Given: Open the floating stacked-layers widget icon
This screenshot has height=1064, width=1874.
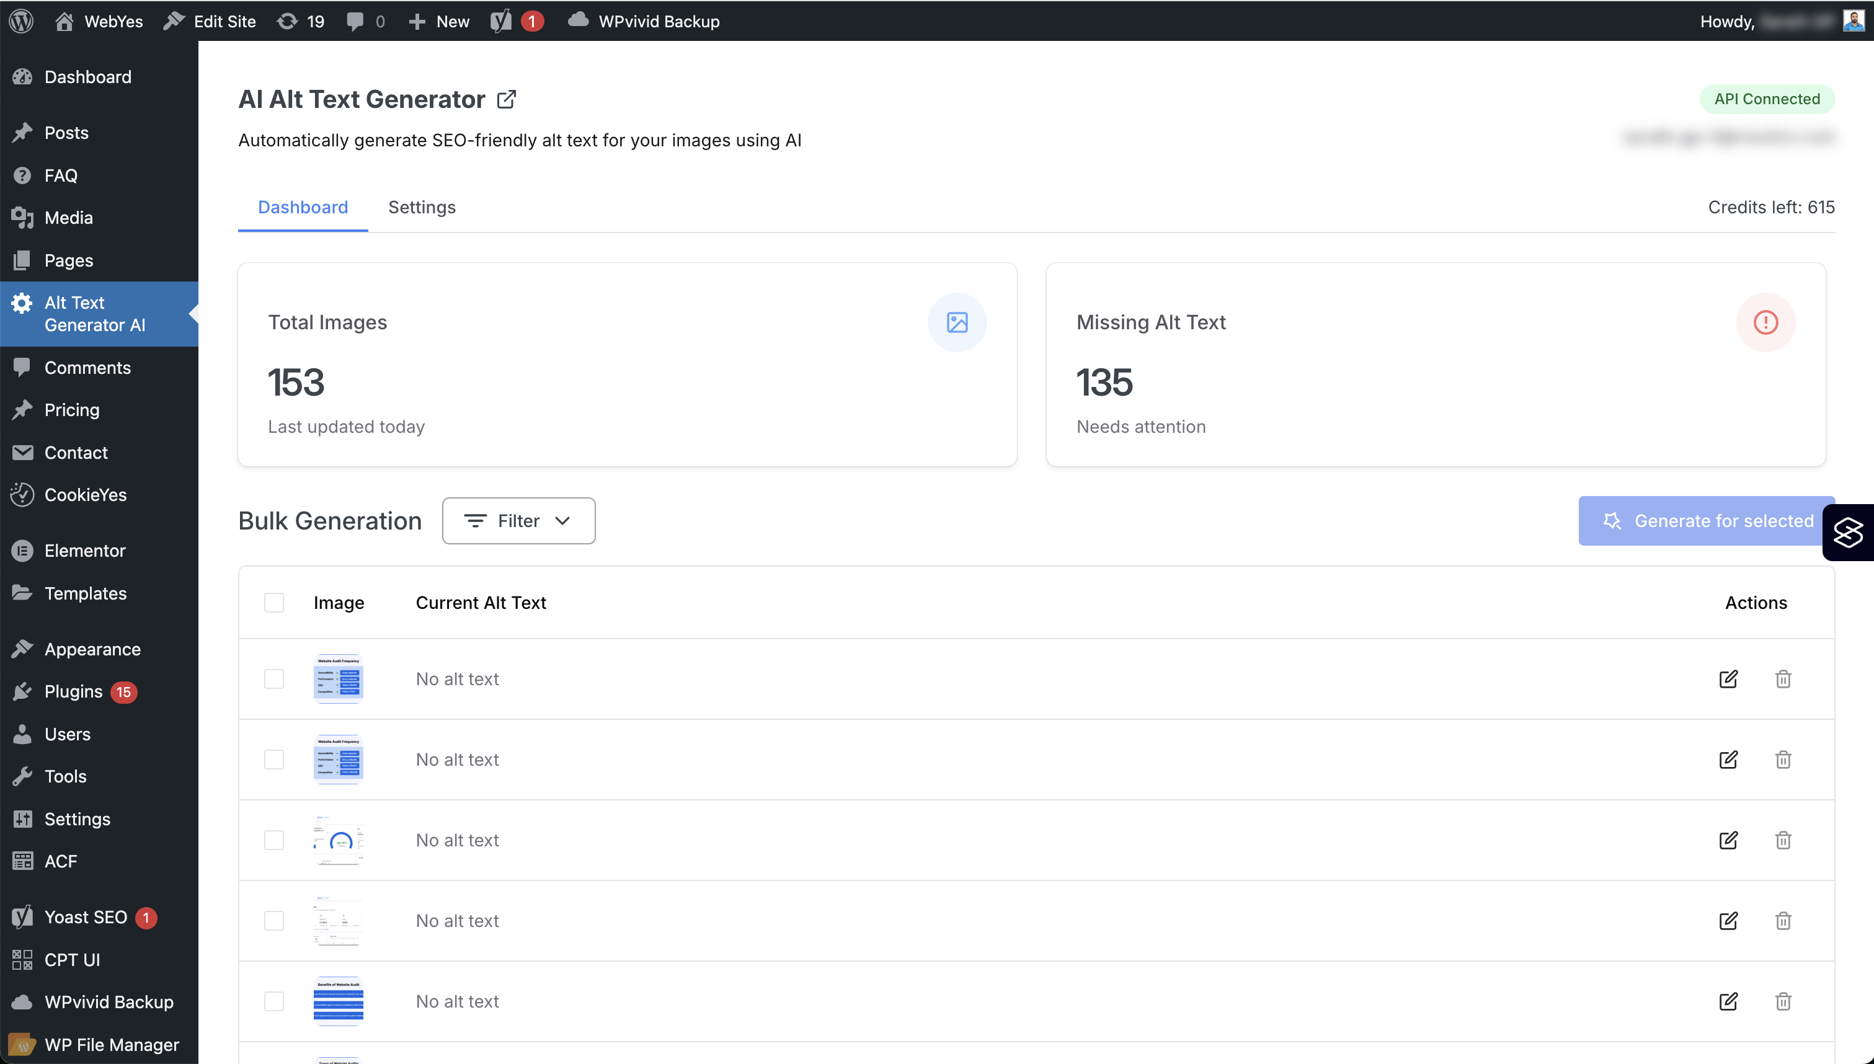Looking at the screenshot, I should click(x=1849, y=532).
